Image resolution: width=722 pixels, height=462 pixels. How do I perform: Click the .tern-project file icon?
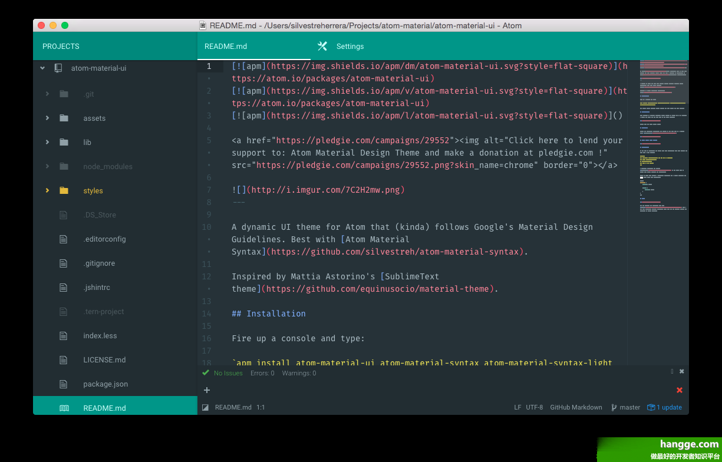pos(64,312)
